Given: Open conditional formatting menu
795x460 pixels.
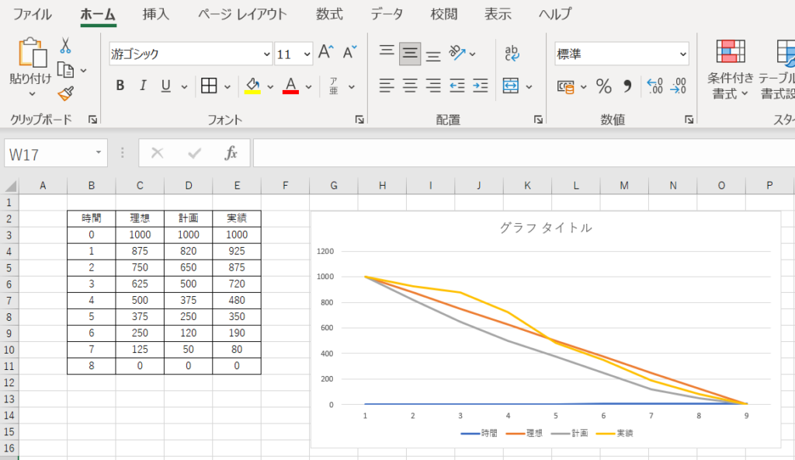Looking at the screenshot, I should pyautogui.click(x=730, y=68).
